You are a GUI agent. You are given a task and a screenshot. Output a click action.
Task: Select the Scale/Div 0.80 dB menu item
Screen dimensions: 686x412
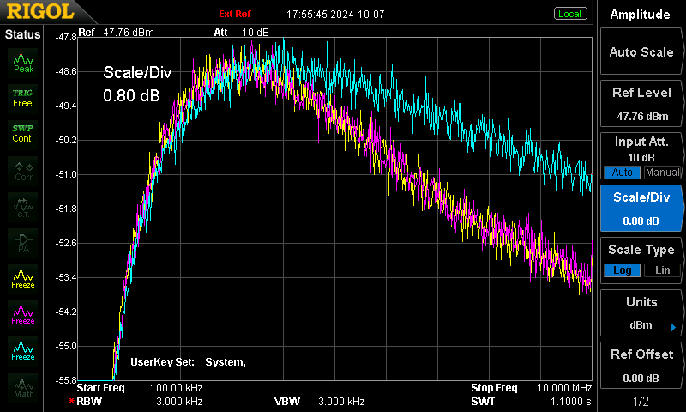coord(641,209)
